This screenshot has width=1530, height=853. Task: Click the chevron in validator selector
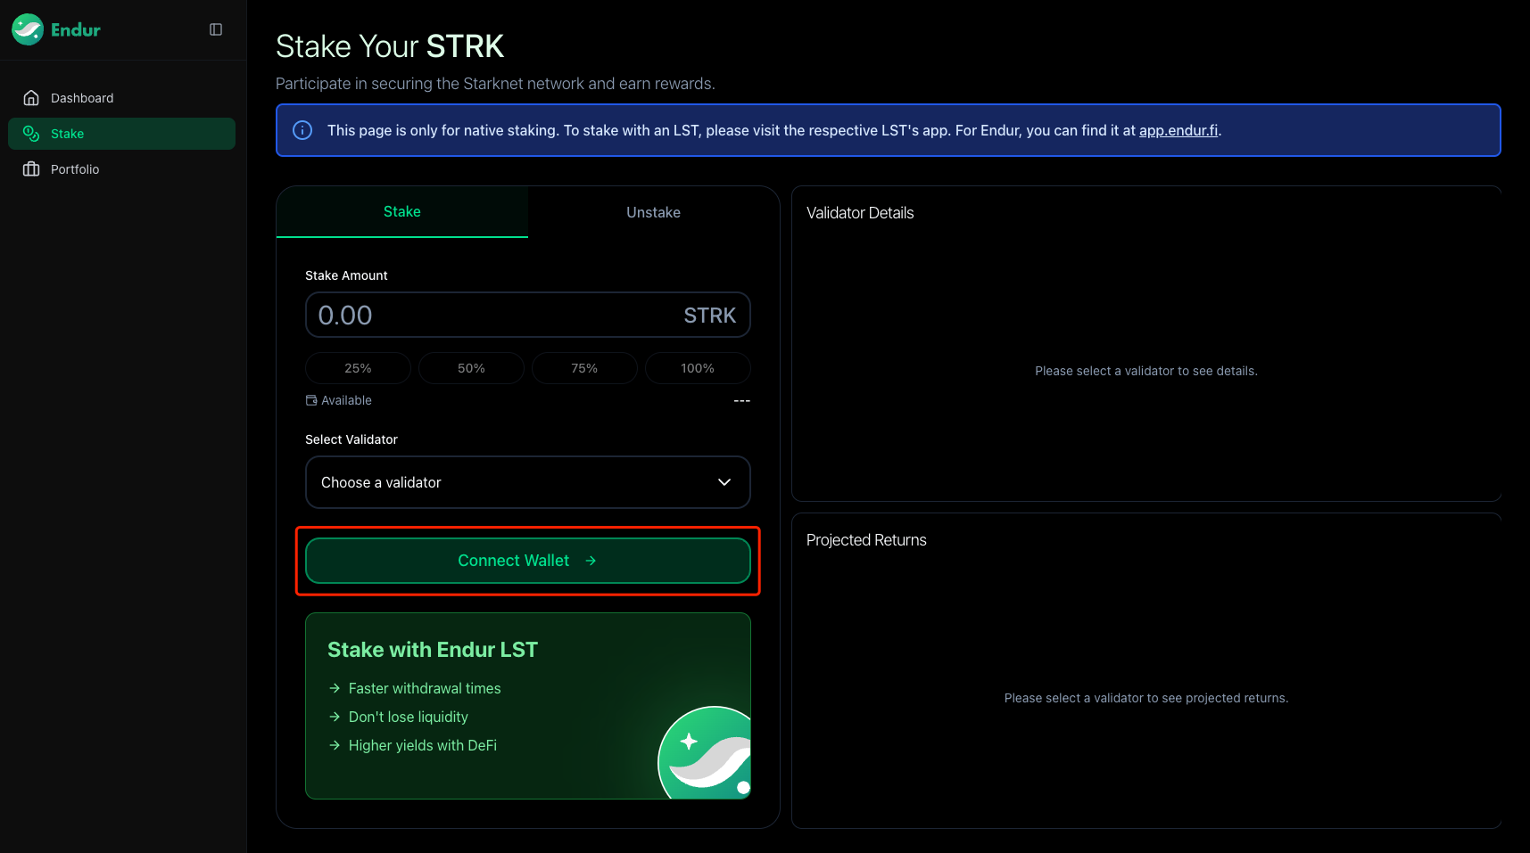point(724,482)
